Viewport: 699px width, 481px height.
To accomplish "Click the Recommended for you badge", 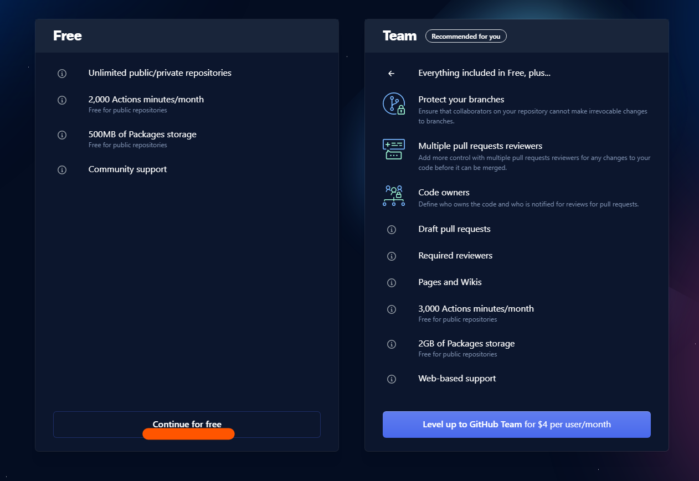I will [466, 37].
